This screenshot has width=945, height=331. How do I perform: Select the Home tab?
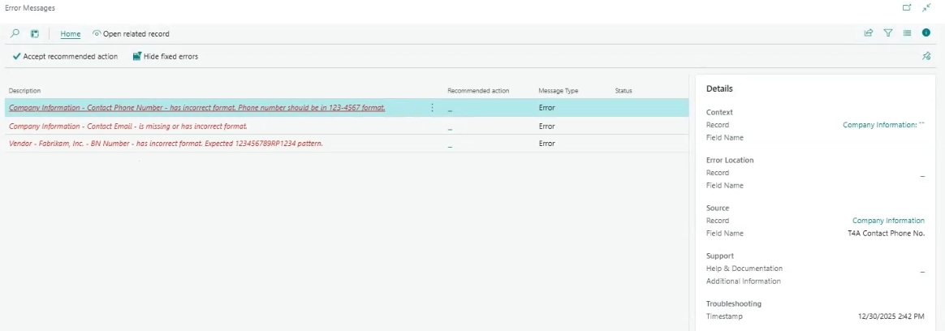pos(71,34)
